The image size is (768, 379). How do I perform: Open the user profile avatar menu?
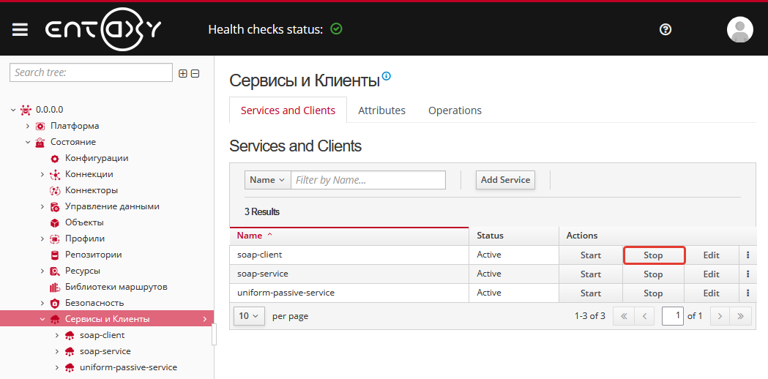pos(739,30)
